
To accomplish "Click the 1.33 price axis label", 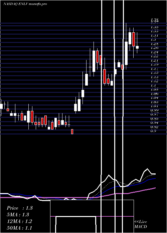I will 154,31.
